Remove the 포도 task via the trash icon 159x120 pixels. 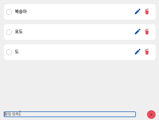coord(147,32)
